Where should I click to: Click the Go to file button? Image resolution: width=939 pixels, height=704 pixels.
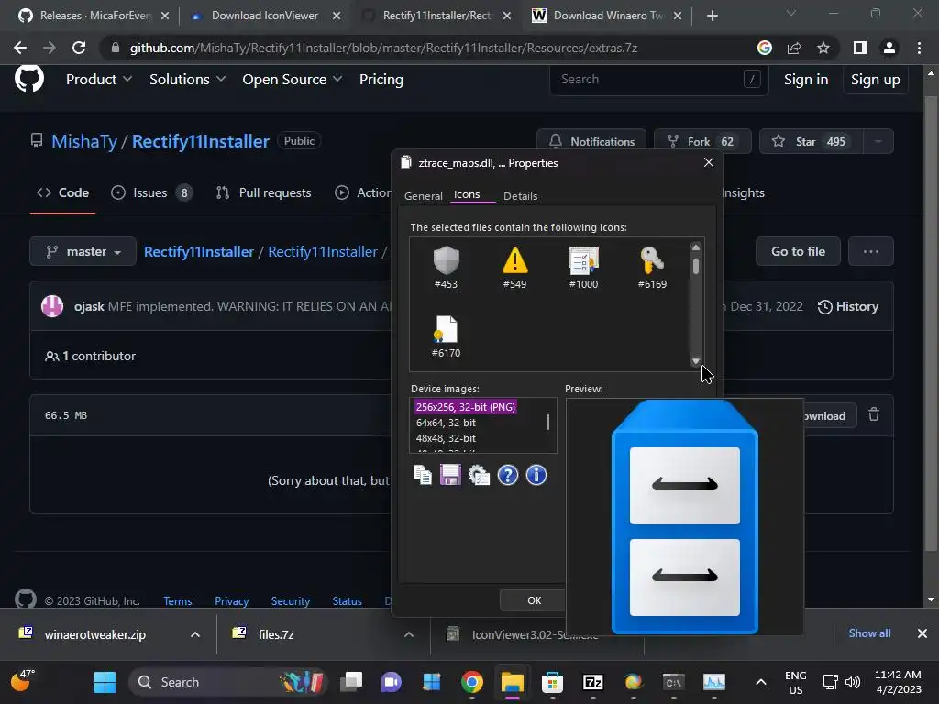[x=798, y=251]
